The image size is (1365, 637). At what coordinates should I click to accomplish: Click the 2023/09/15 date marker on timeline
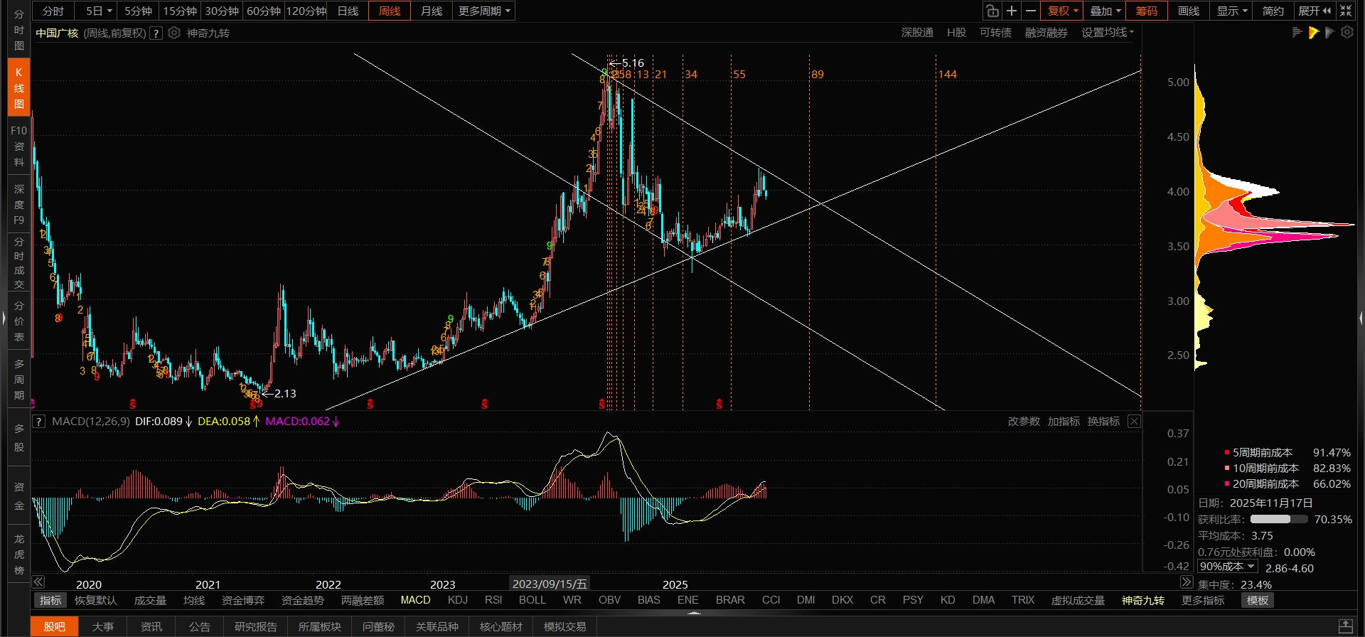pyautogui.click(x=550, y=584)
